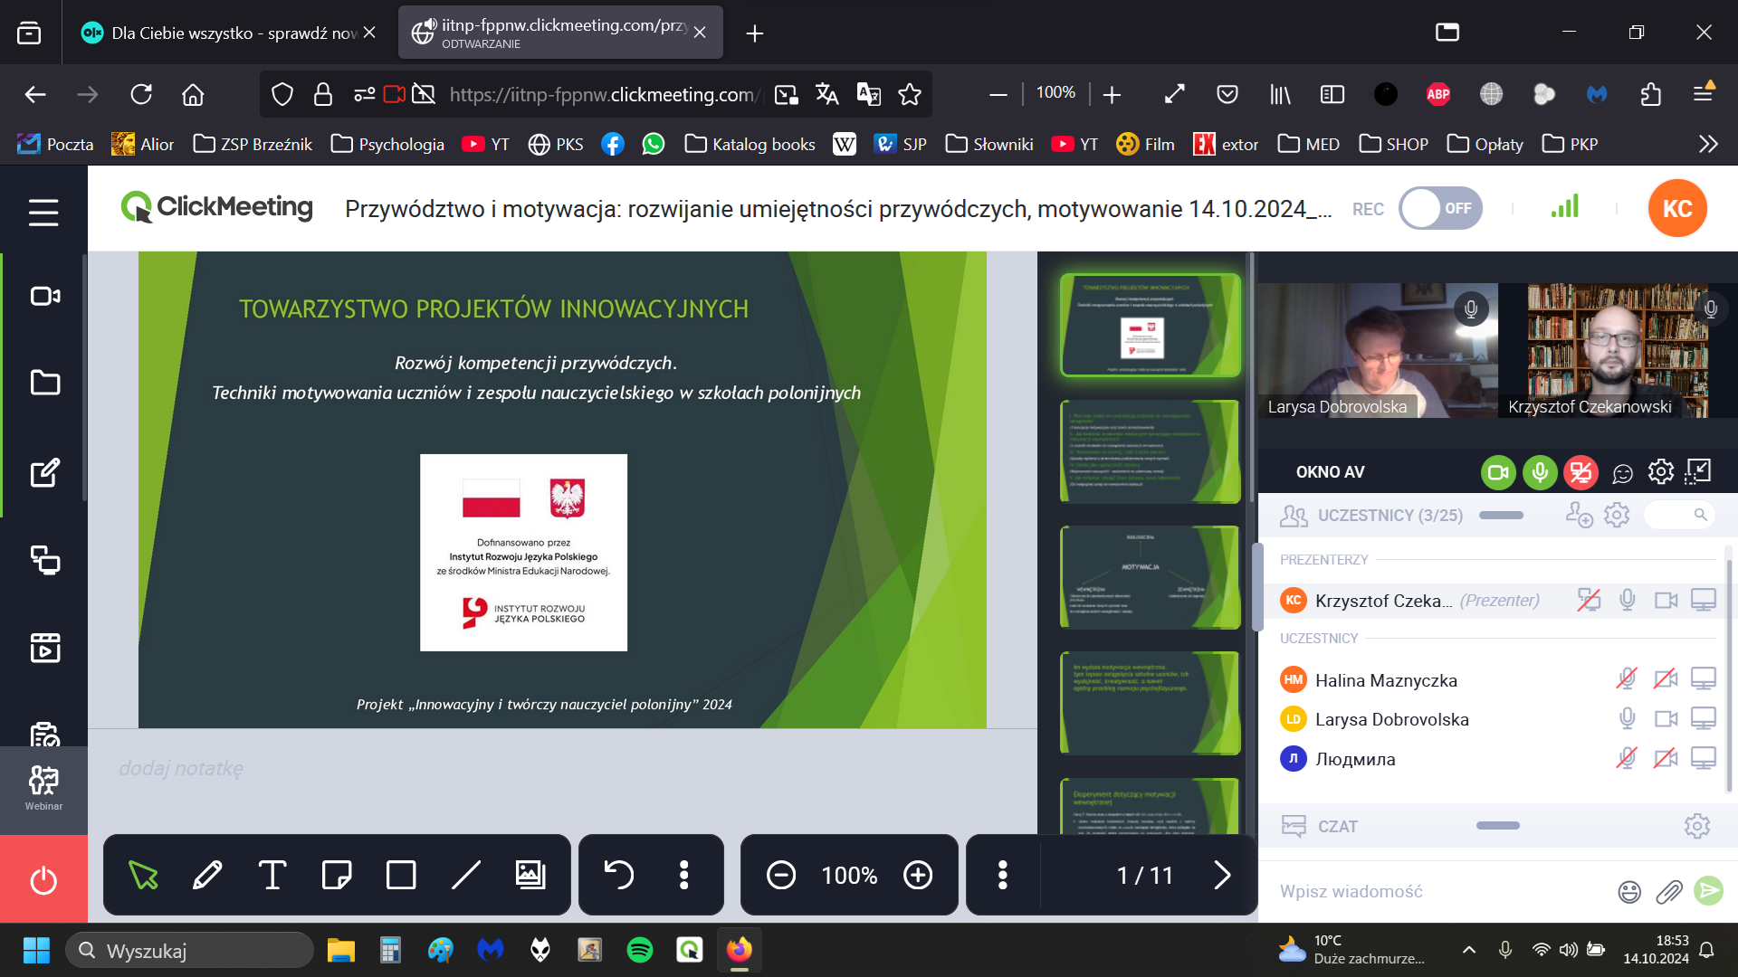This screenshot has height=977, width=1738.
Task: Select the second slide thumbnail
Action: [x=1151, y=451]
